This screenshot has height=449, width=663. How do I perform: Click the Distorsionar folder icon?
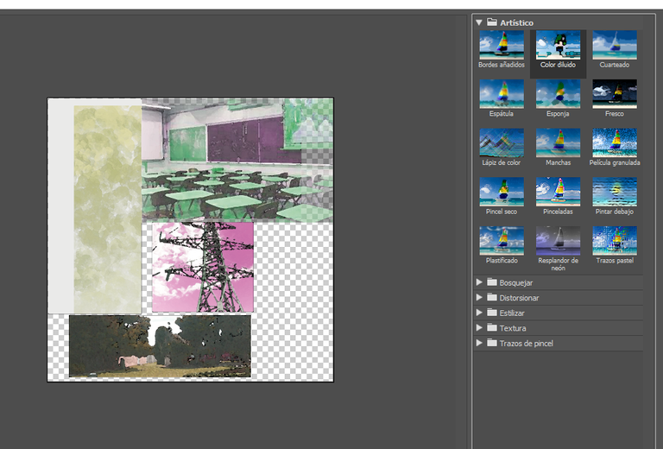pyautogui.click(x=492, y=297)
